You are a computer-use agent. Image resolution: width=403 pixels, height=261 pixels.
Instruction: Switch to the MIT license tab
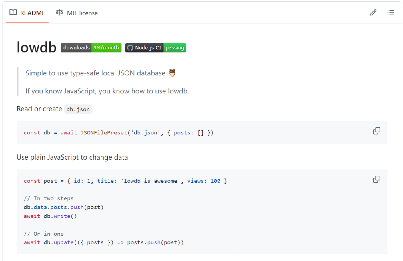(x=77, y=13)
